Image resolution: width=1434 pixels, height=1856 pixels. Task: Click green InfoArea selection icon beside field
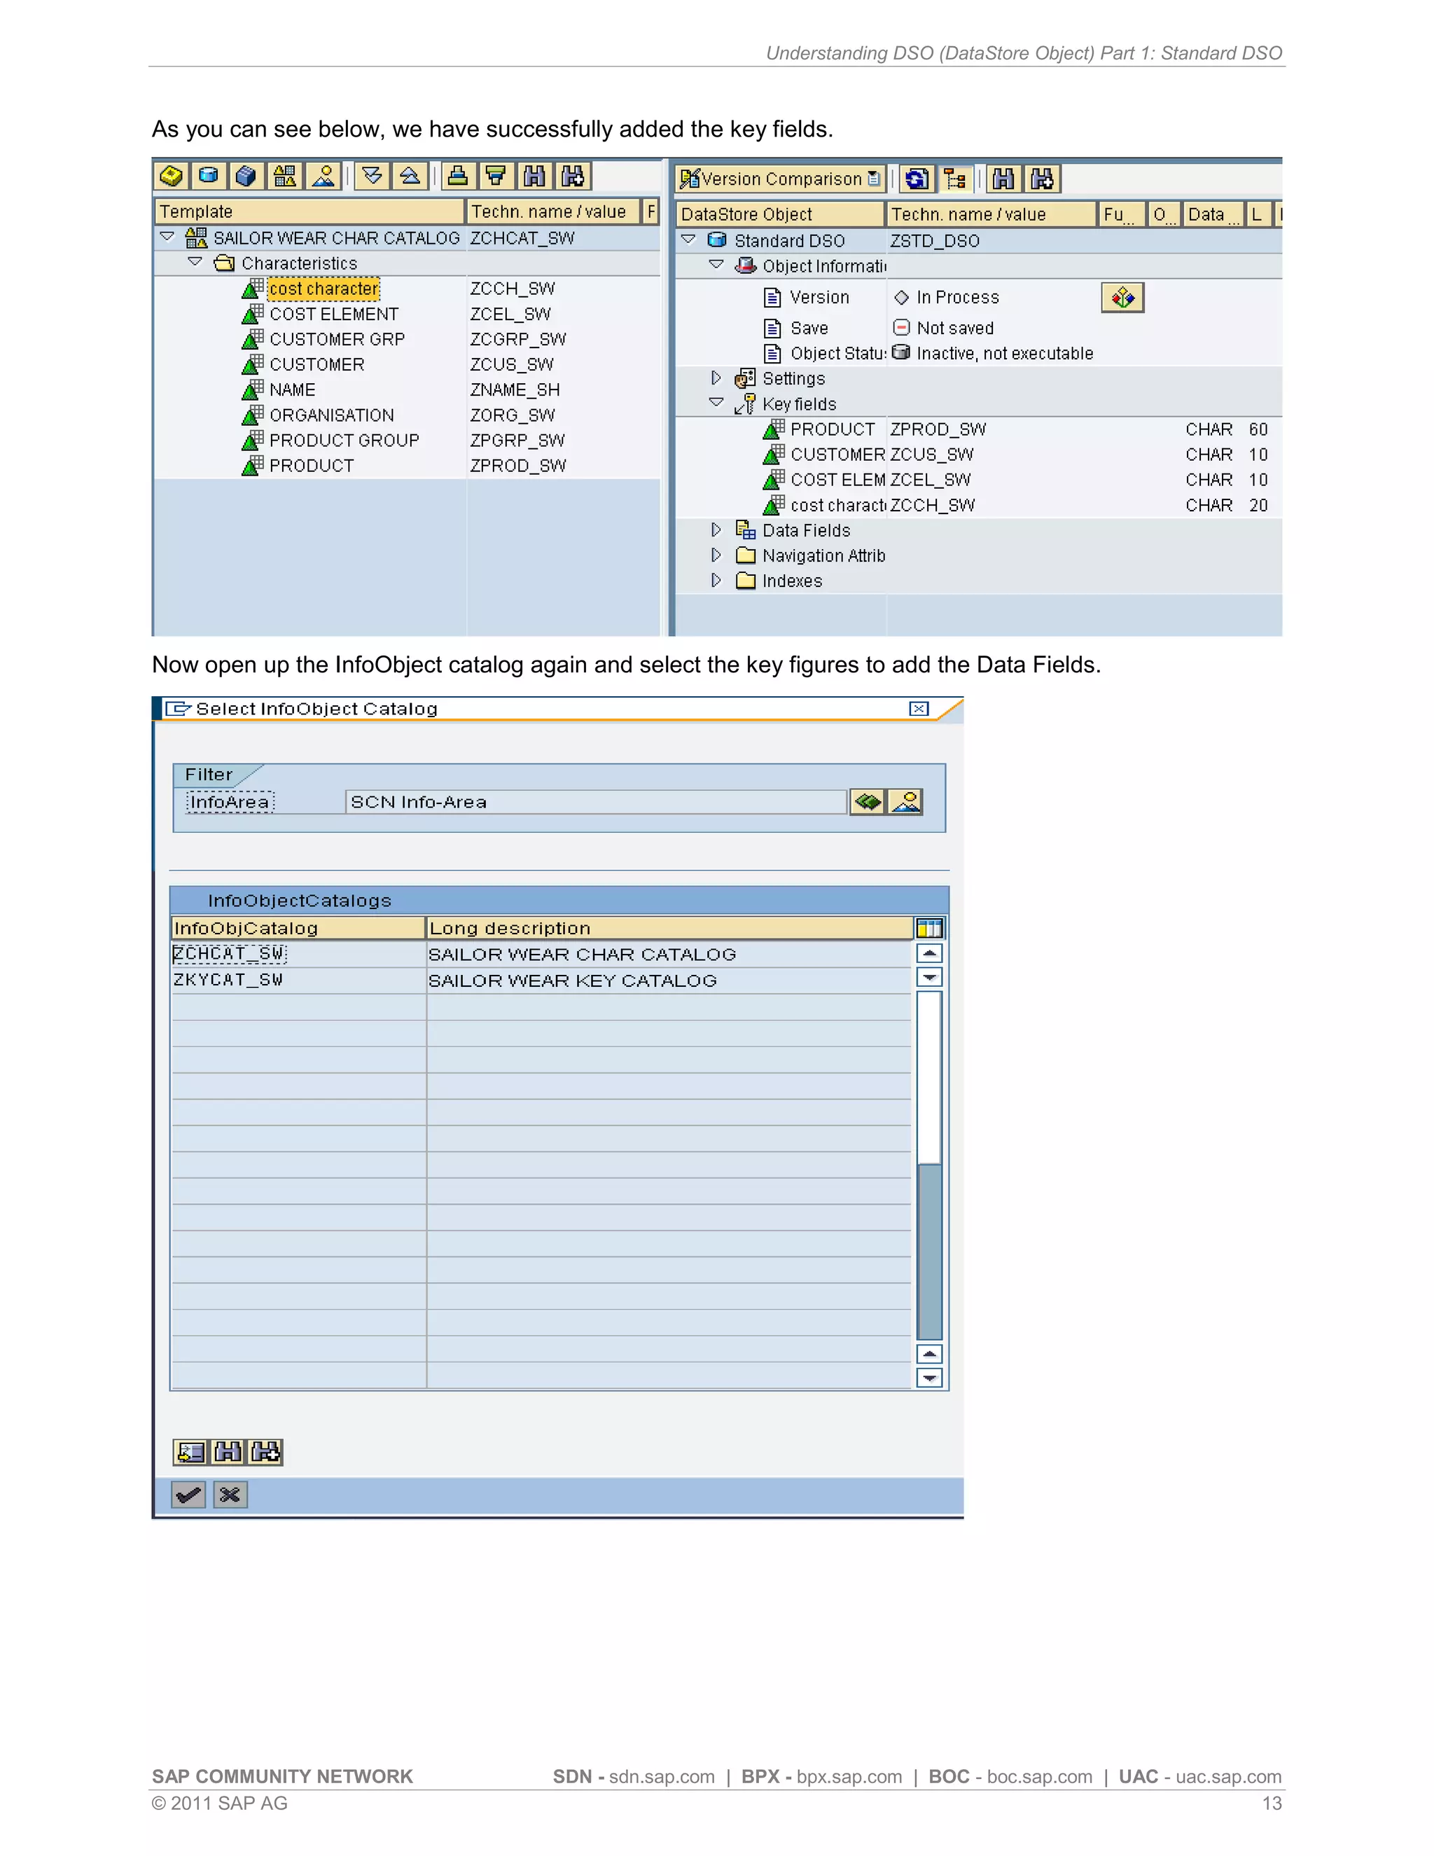click(868, 801)
